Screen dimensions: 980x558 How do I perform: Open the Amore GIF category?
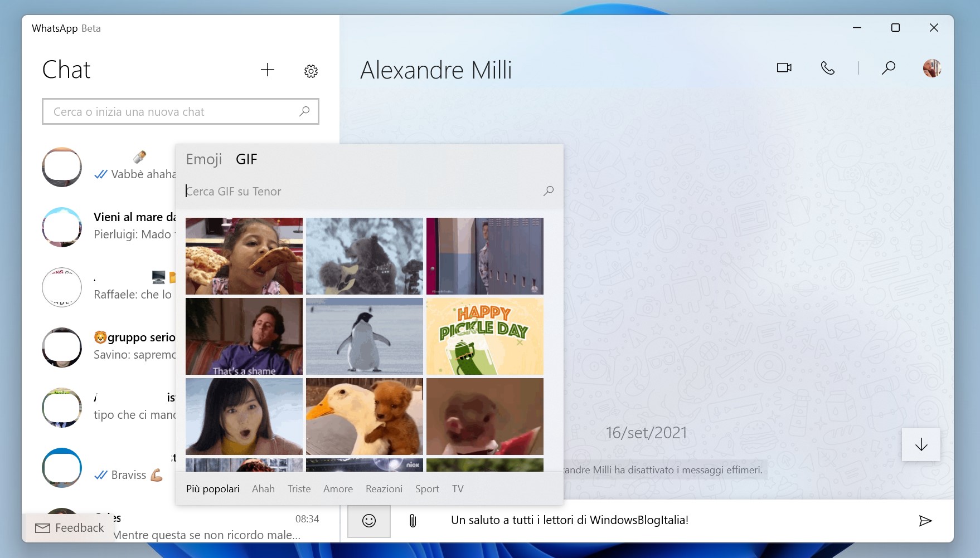coord(338,489)
